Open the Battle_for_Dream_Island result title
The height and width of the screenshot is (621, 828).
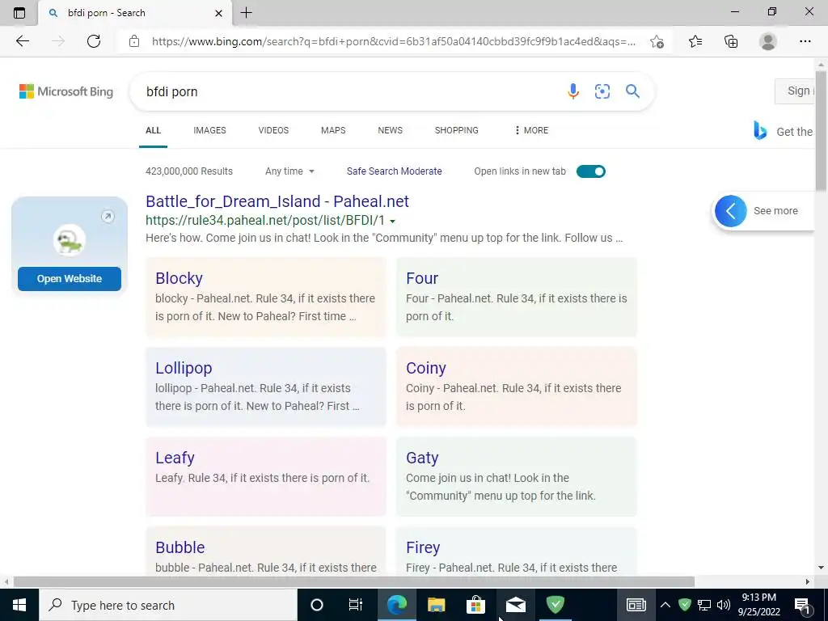click(x=277, y=201)
